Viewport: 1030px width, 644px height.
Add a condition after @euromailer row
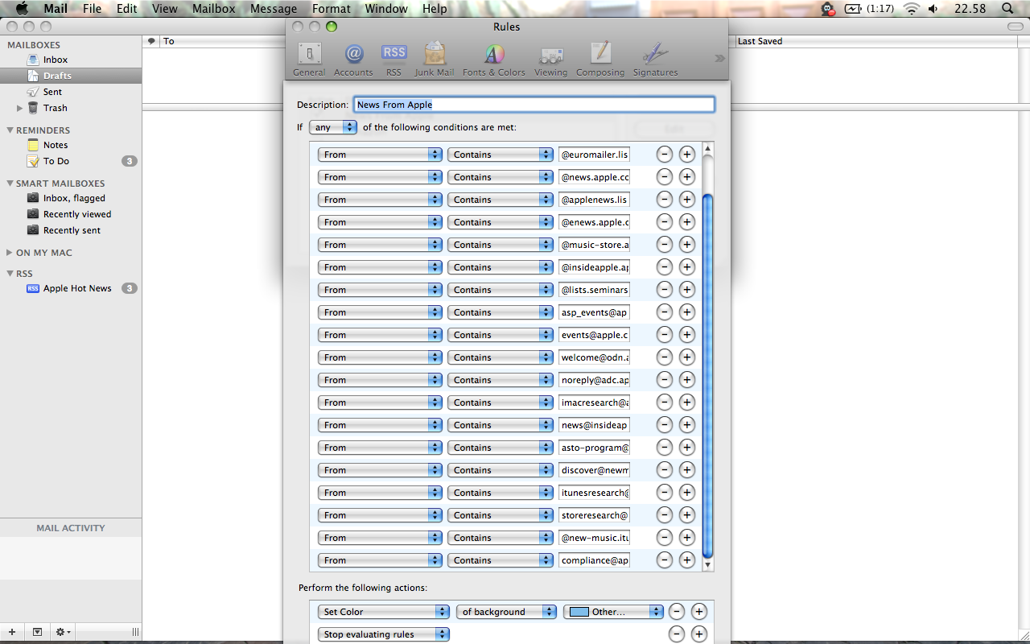(686, 155)
